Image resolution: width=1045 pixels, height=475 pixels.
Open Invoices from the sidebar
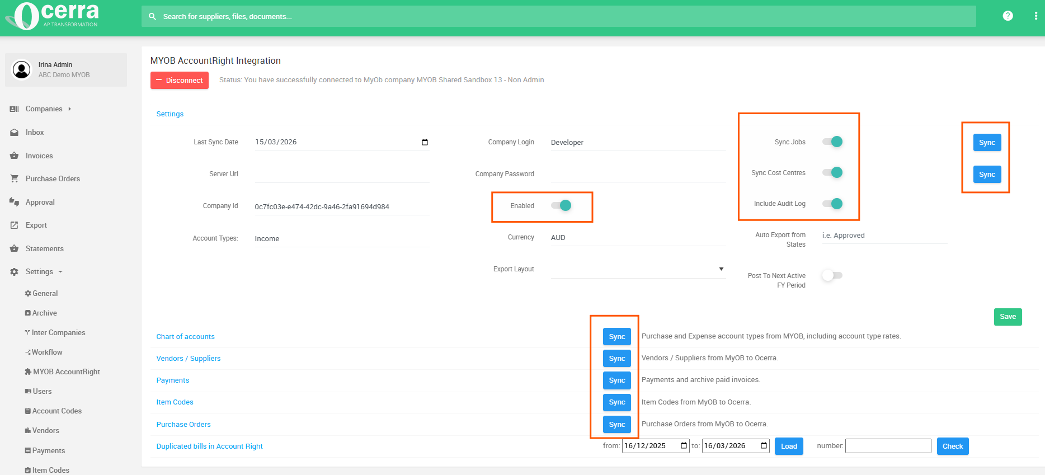tap(39, 156)
